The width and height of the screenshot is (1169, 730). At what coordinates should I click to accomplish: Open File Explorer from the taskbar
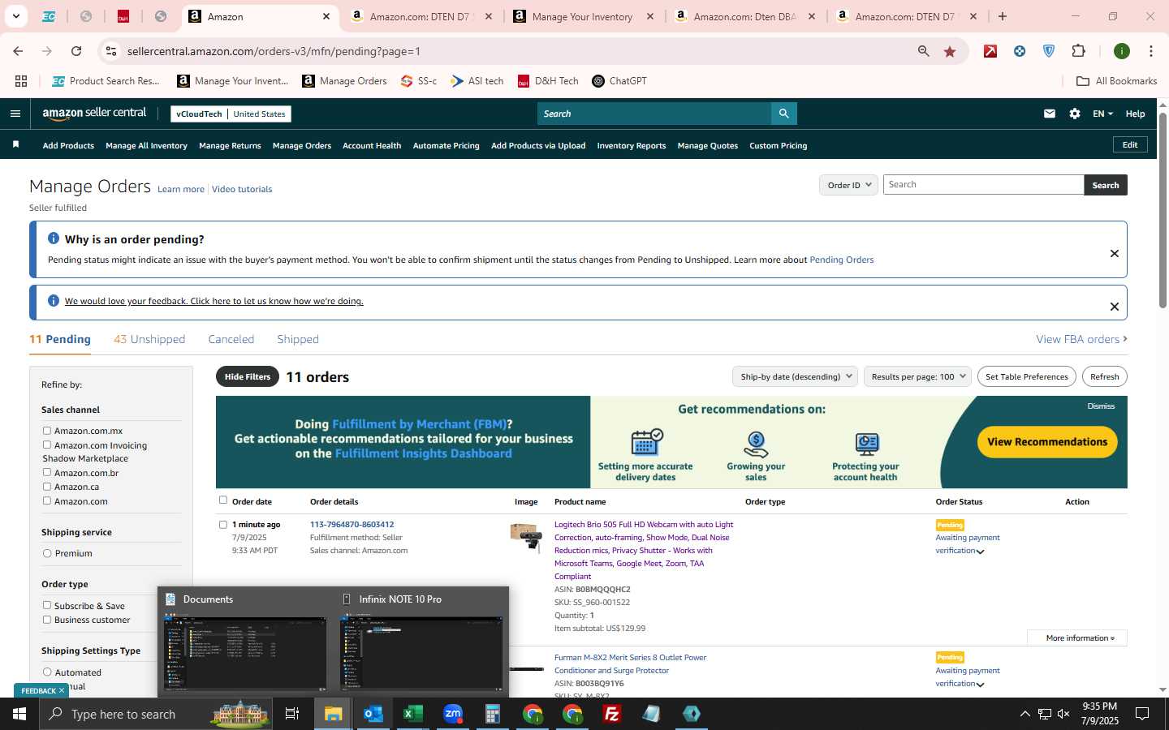tap(334, 714)
